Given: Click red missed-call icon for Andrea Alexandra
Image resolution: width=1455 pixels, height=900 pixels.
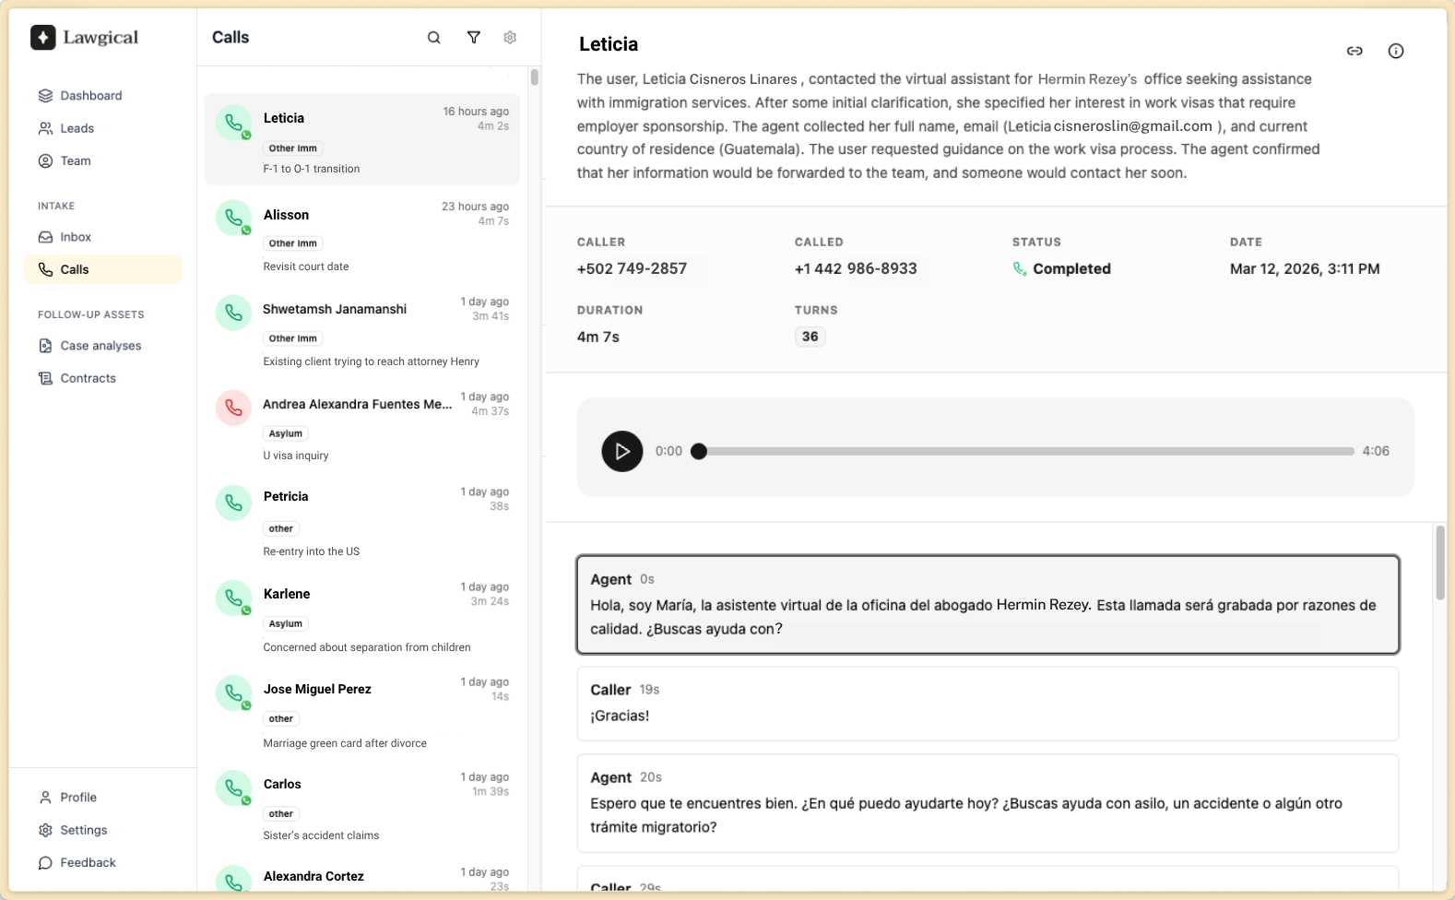Looking at the screenshot, I should [x=233, y=408].
